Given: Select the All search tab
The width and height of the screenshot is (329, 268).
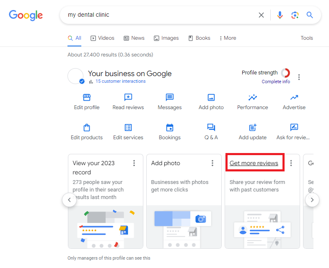Looking at the screenshot, I should coord(75,38).
